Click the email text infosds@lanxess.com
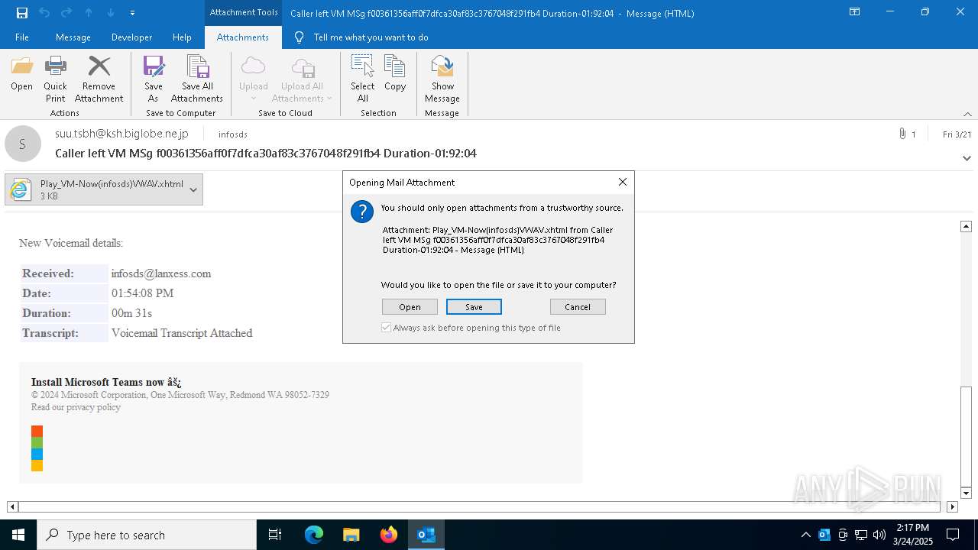Viewport: 978px width, 550px height. (161, 273)
